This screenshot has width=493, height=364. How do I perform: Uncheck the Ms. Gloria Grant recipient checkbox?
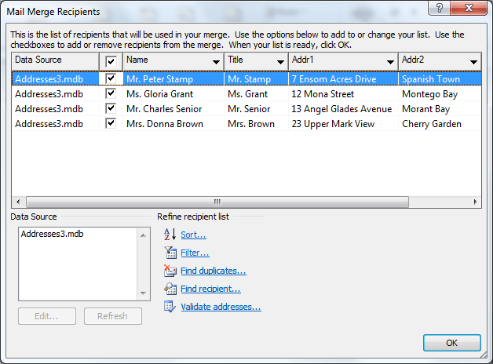point(111,93)
